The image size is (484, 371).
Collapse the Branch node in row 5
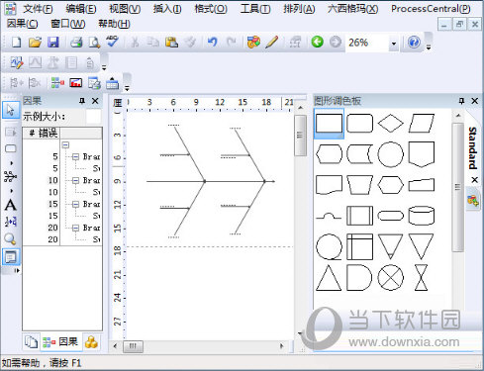75,156
